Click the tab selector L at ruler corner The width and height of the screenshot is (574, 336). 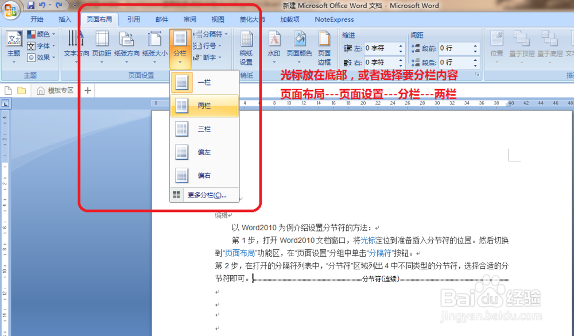coord(6,104)
